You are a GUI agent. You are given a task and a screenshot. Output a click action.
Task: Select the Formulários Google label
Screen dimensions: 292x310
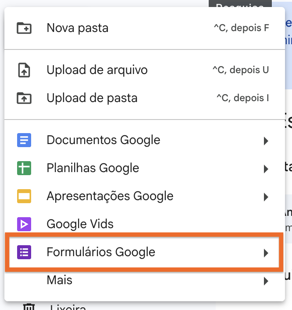coord(101,252)
